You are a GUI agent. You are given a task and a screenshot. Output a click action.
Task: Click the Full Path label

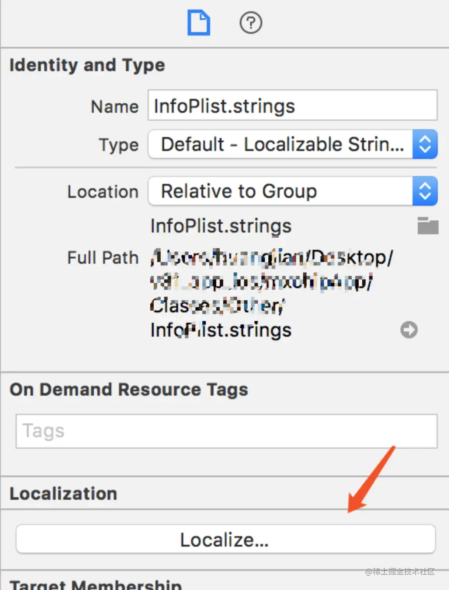point(103,258)
